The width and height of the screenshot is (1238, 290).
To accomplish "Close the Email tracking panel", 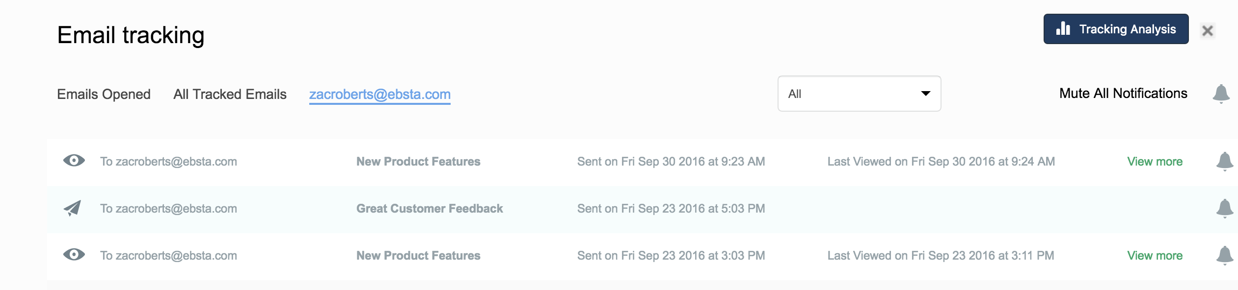I will point(1208,31).
